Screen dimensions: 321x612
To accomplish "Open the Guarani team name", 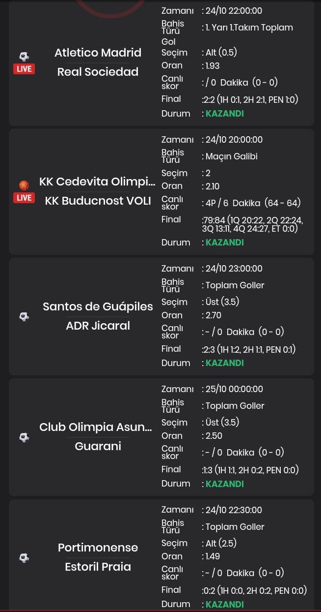I will pyautogui.click(x=98, y=446).
